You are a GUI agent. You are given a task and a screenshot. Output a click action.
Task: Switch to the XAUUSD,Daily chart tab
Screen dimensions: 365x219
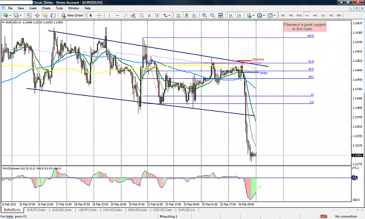tap(113, 210)
